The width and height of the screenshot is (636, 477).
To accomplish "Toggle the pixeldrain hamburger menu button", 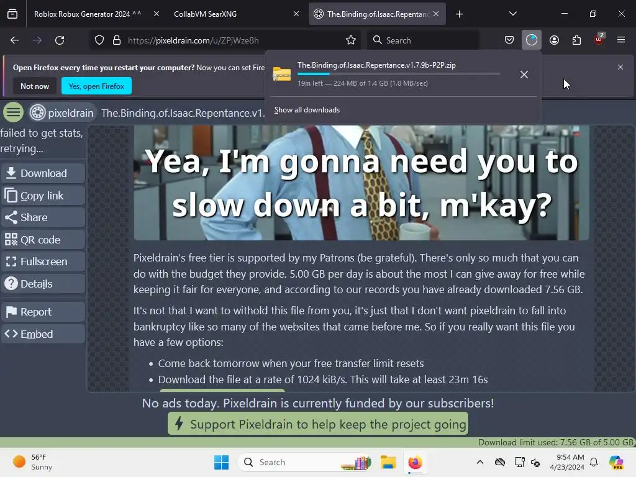I will click(x=14, y=112).
